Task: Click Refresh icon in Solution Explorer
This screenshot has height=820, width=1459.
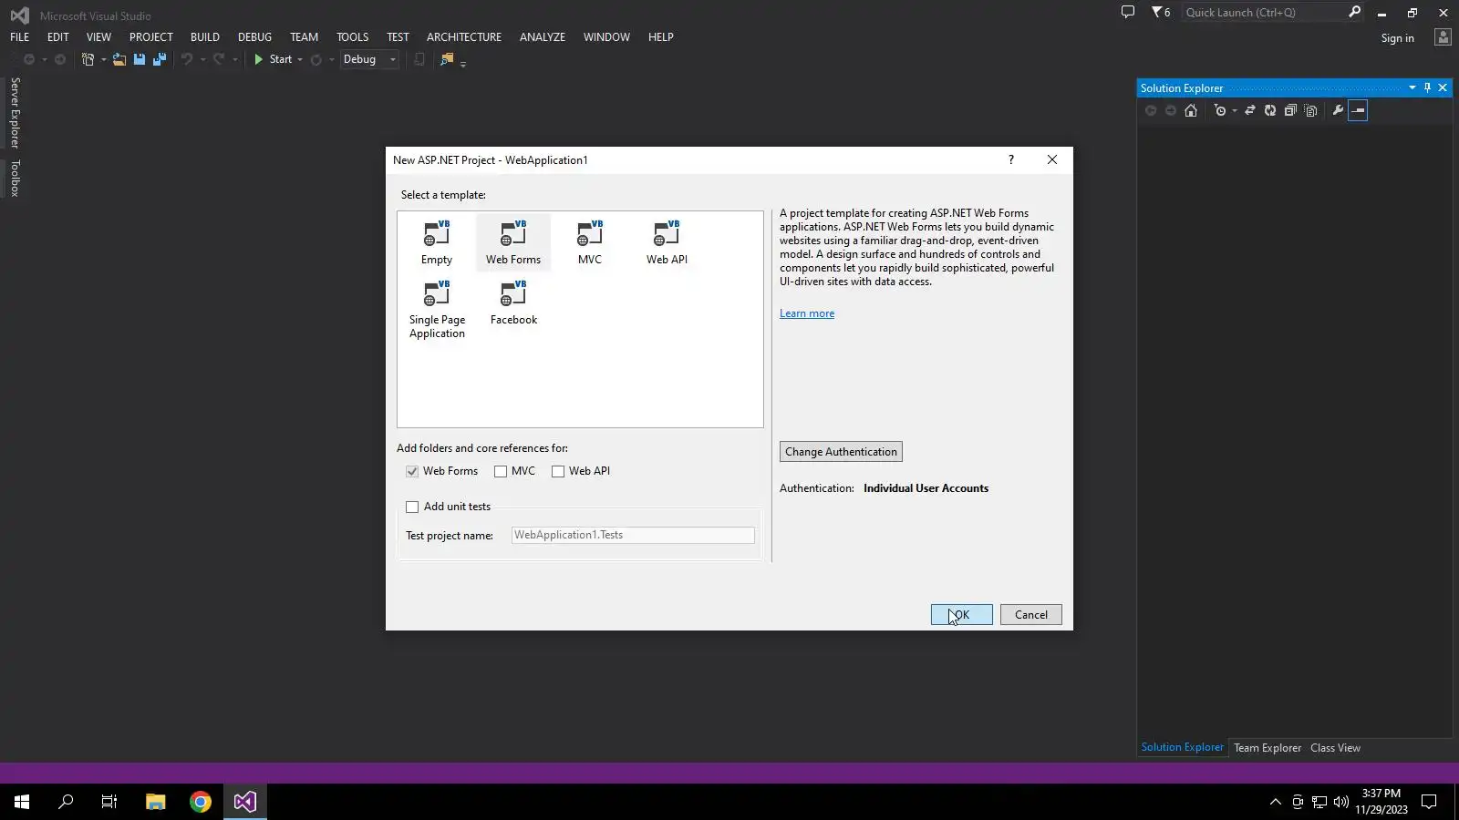Action: tap(1270, 110)
